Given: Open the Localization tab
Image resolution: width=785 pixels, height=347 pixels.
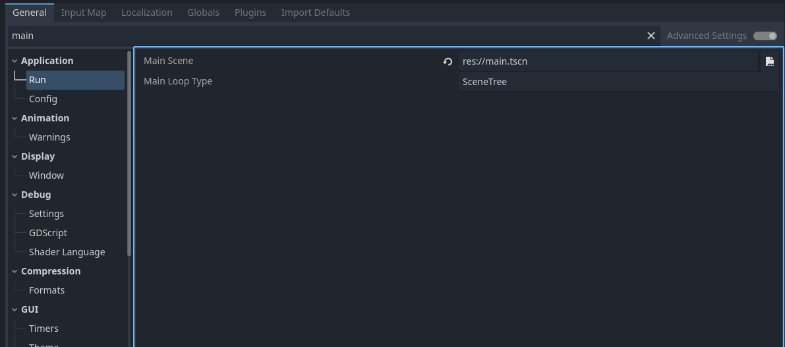Looking at the screenshot, I should 147,13.
